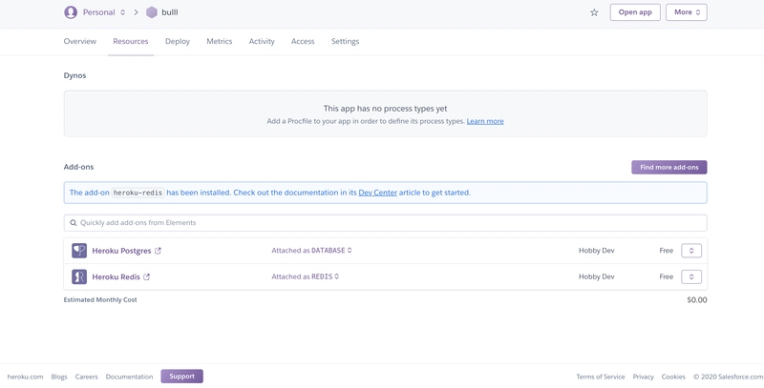The width and height of the screenshot is (764, 388).
Task: Favorite the app with the star icon
Action: 594,12
